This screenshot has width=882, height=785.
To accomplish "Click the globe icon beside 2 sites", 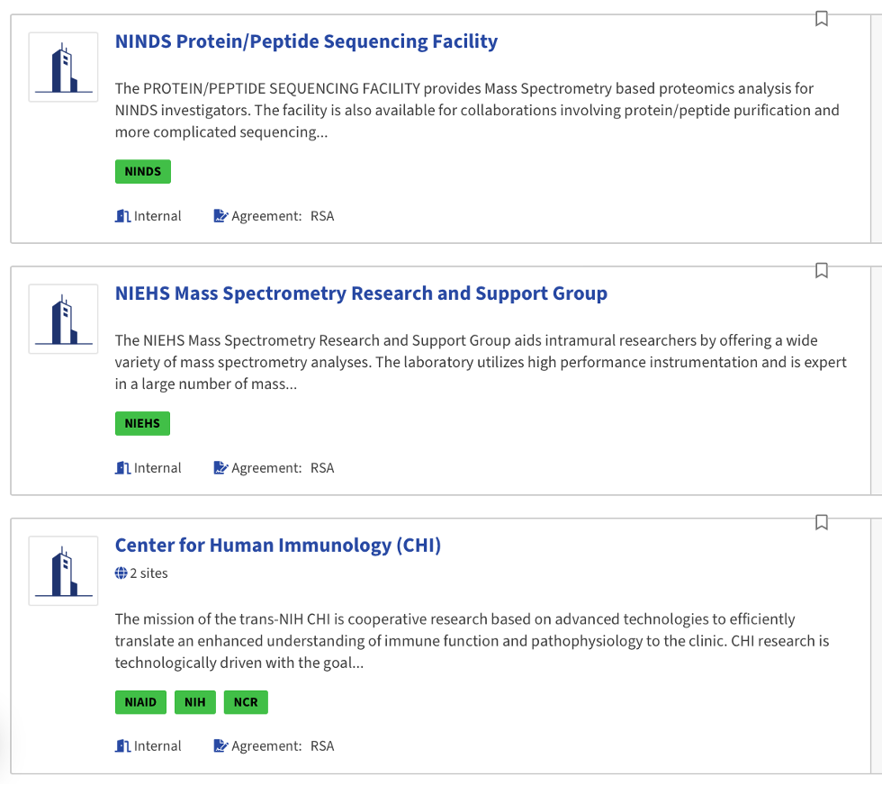I will pos(121,573).
